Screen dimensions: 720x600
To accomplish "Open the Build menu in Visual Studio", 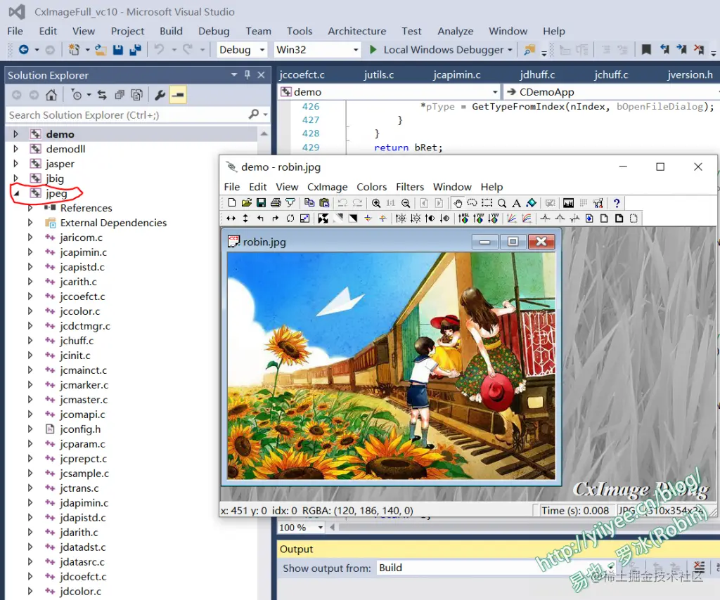I will (172, 31).
